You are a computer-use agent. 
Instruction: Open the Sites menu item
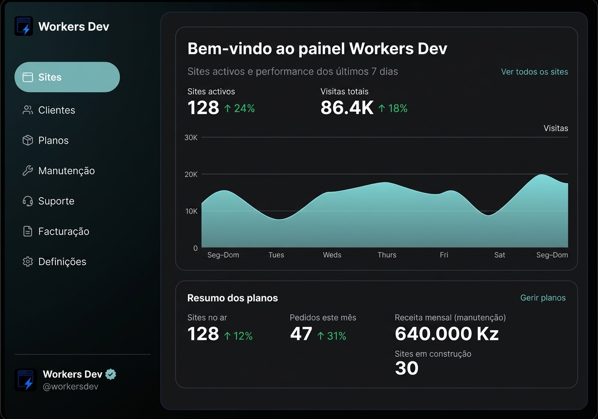(67, 77)
